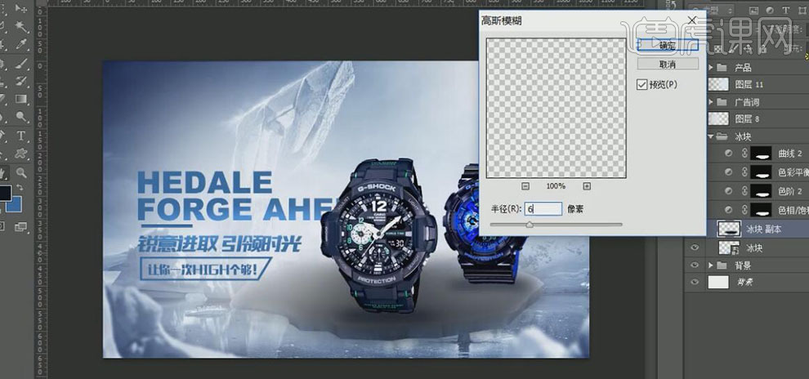
Task: Click inside the Gaussian blur preview area
Action: pyautogui.click(x=556, y=108)
